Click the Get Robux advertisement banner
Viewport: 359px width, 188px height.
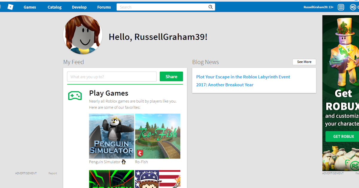pyautogui.click(x=340, y=93)
